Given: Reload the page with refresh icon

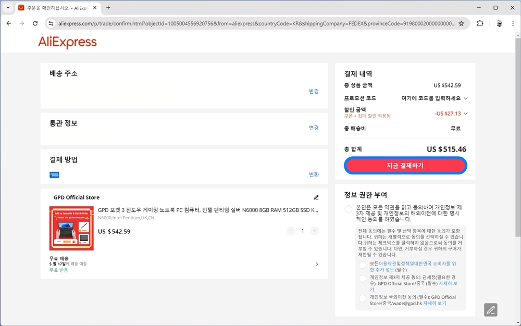Looking at the screenshot, I should click(35, 23).
